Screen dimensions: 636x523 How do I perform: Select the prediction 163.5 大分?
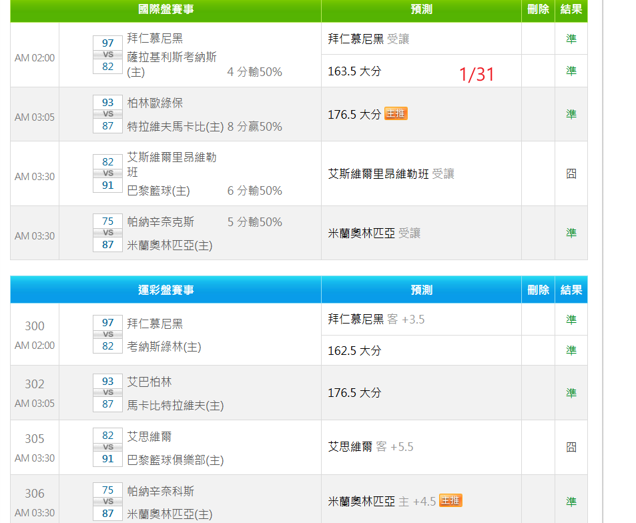(x=354, y=71)
